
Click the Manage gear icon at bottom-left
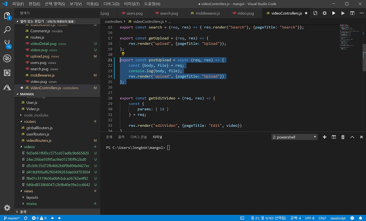(x=7, y=208)
